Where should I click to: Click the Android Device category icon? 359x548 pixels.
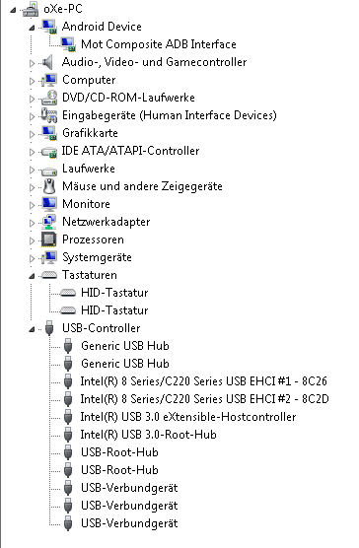49,27
